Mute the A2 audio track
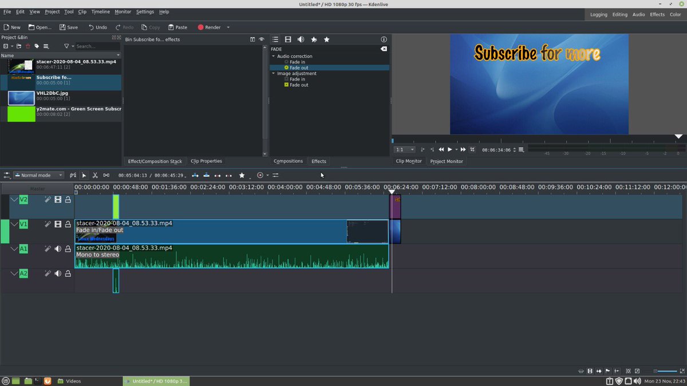Image resolution: width=687 pixels, height=386 pixels. [58, 273]
